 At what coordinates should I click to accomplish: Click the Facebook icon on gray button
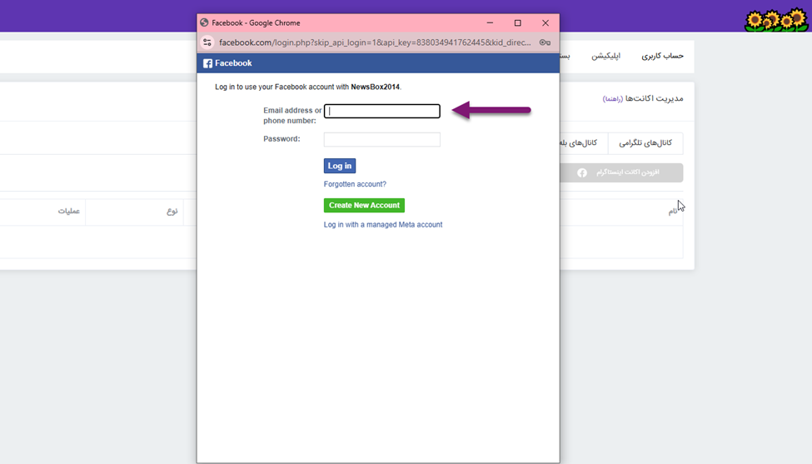(x=582, y=172)
